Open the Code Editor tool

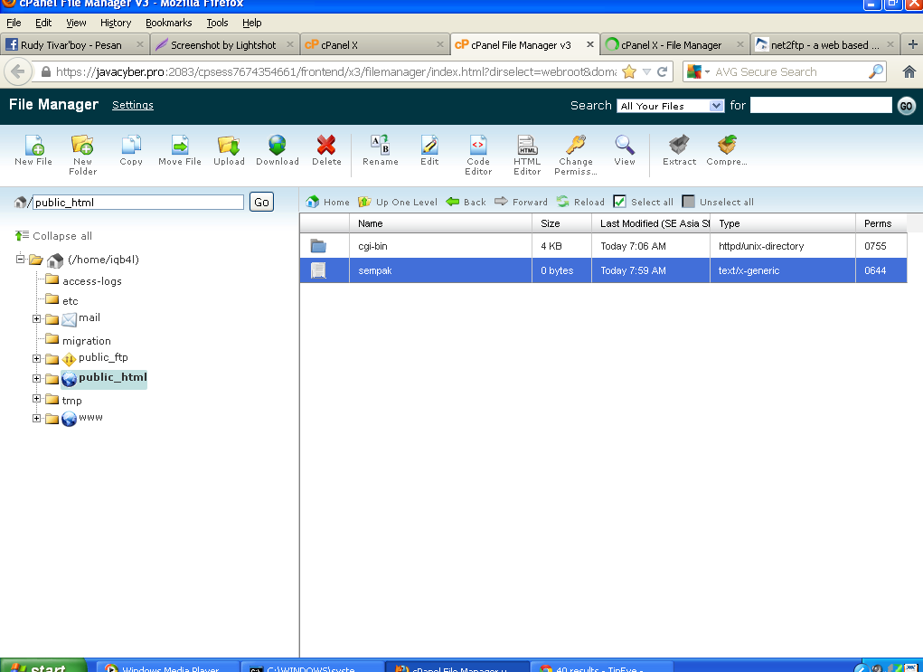478,146
